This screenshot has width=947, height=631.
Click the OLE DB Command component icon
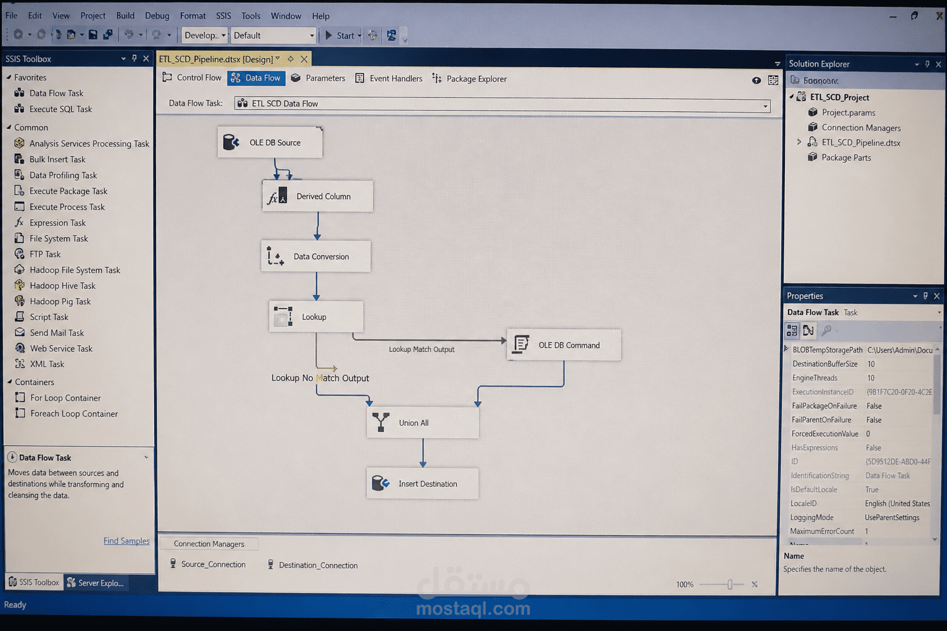coord(521,344)
